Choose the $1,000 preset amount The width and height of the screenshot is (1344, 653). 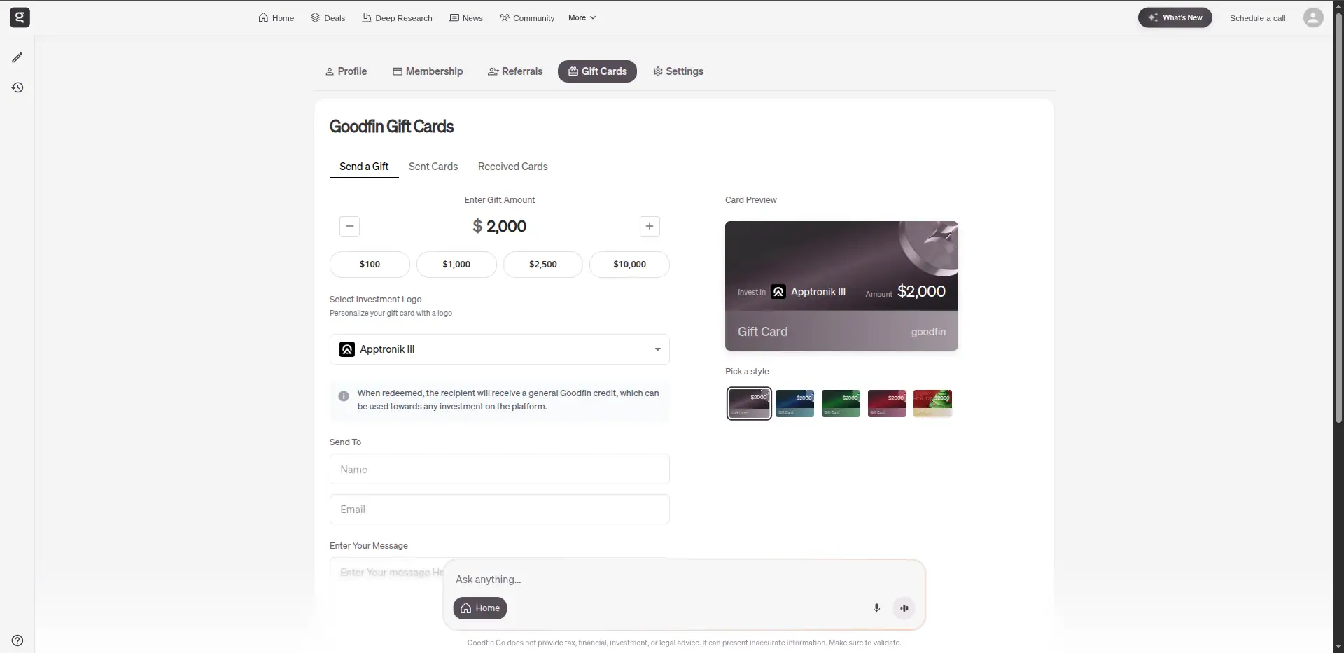coord(456,265)
